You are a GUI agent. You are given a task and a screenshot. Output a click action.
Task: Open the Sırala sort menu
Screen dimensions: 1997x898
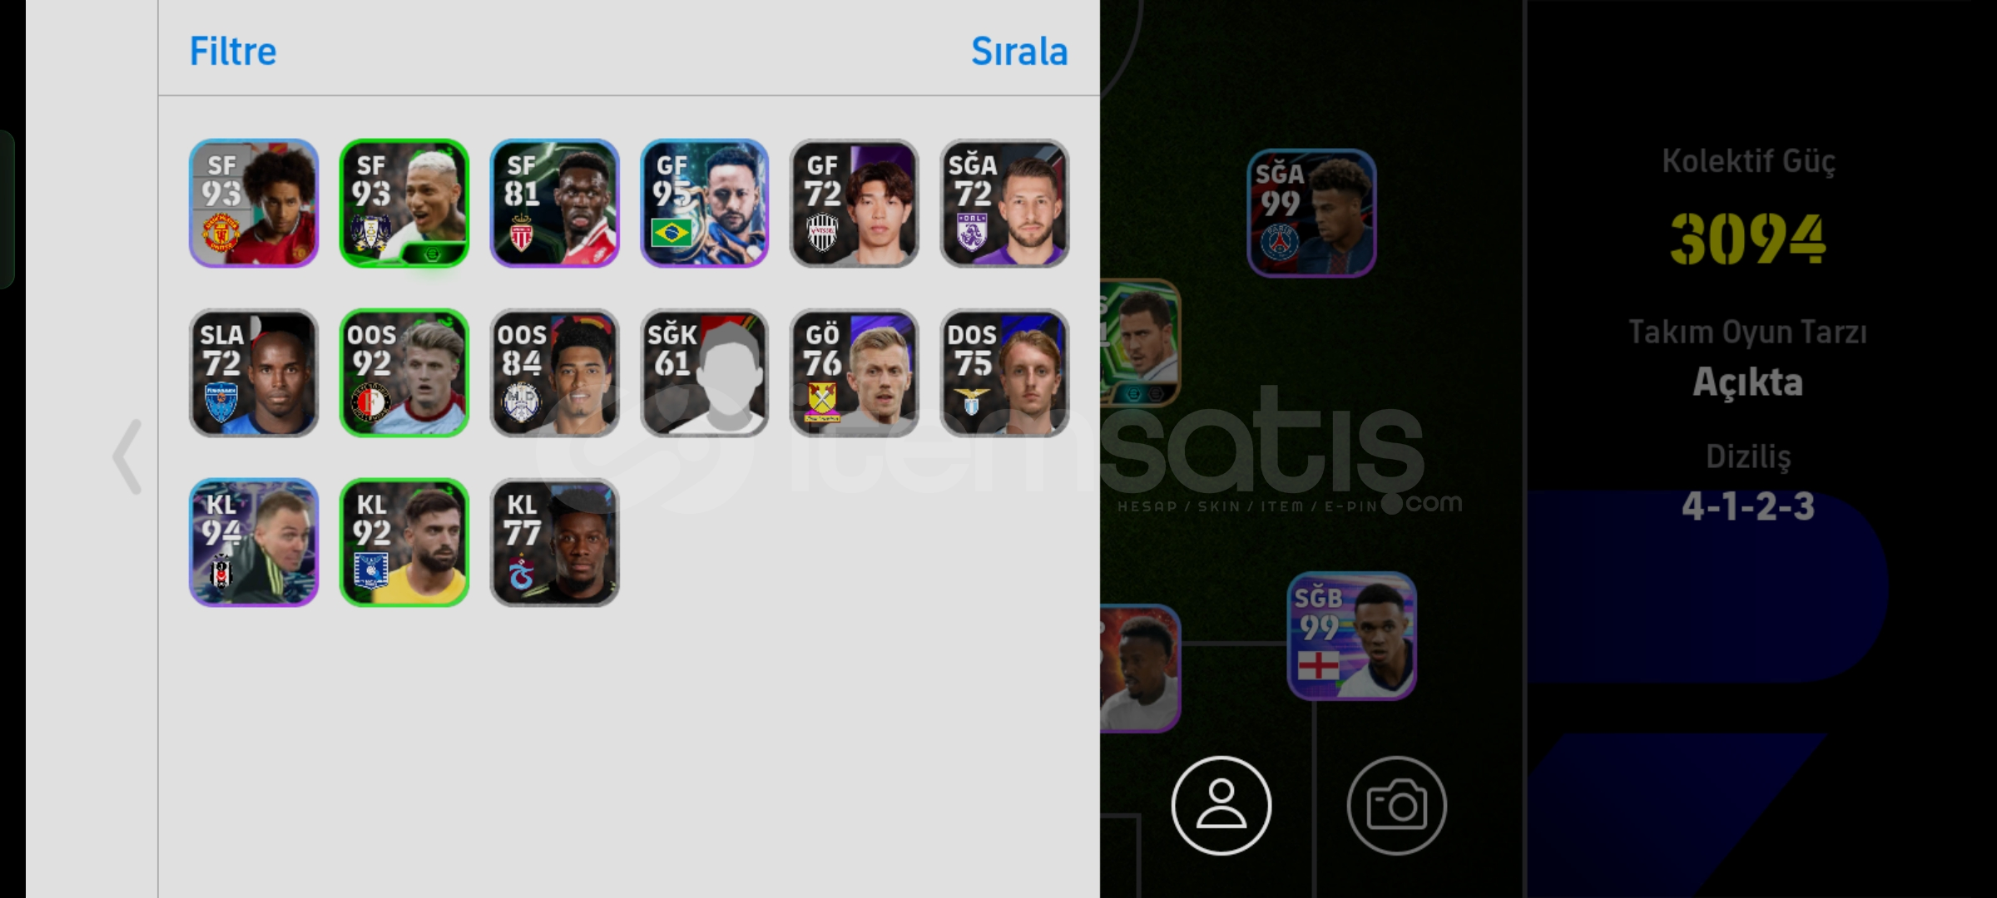pyautogui.click(x=1019, y=52)
